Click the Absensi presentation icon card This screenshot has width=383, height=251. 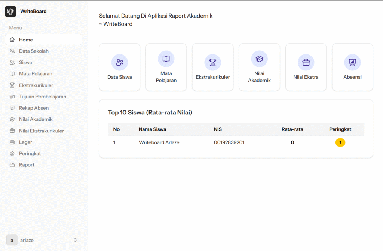[352, 63]
